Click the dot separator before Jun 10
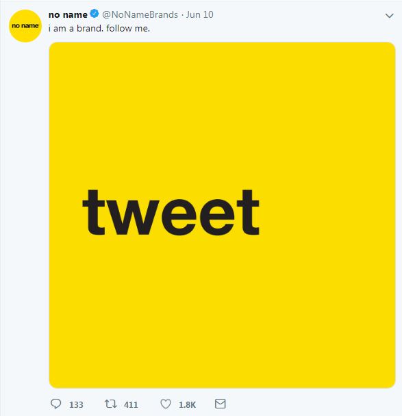The height and width of the screenshot is (416, 402). [x=182, y=15]
